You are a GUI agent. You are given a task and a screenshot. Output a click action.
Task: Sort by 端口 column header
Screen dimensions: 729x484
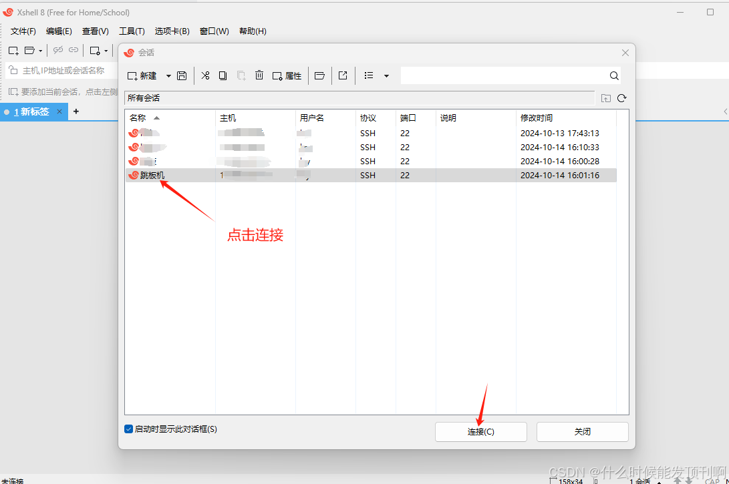pos(416,118)
